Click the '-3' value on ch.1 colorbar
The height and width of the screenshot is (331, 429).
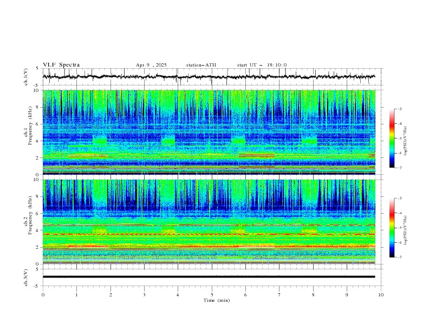[x=400, y=109]
